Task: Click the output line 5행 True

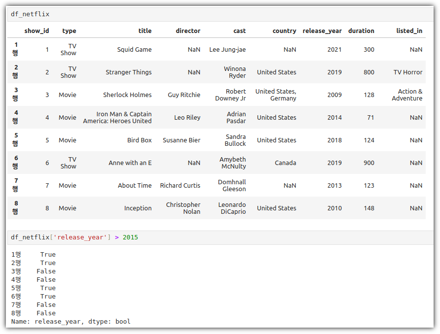Action: (34, 288)
